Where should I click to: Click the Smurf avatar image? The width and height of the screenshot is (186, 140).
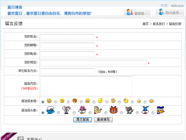(x=51, y=110)
